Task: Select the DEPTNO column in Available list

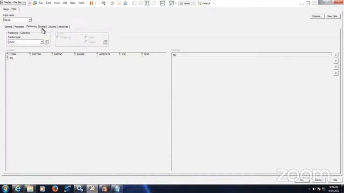Action: pyautogui.click(x=36, y=54)
